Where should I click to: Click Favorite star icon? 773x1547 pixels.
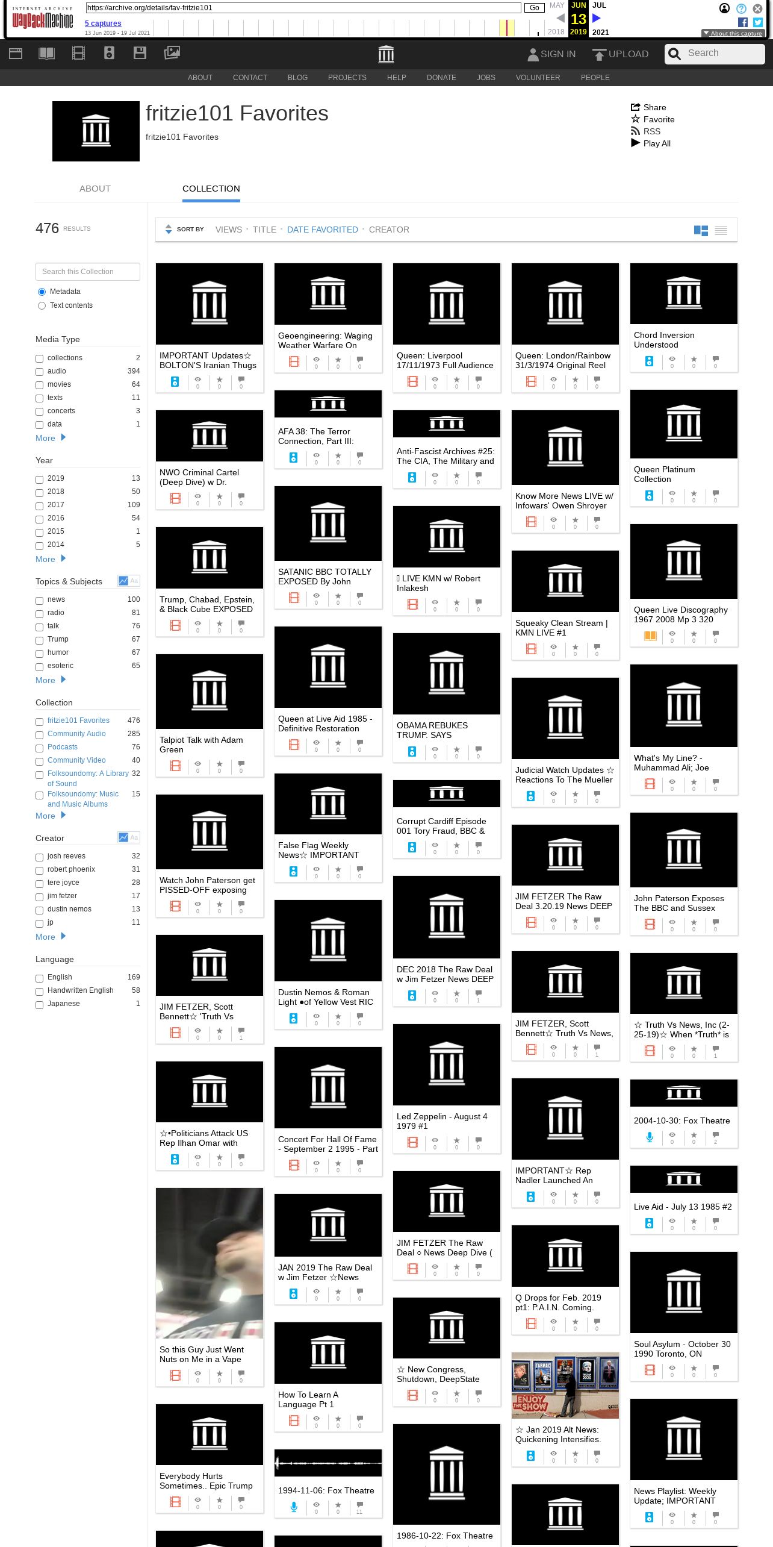click(x=635, y=119)
